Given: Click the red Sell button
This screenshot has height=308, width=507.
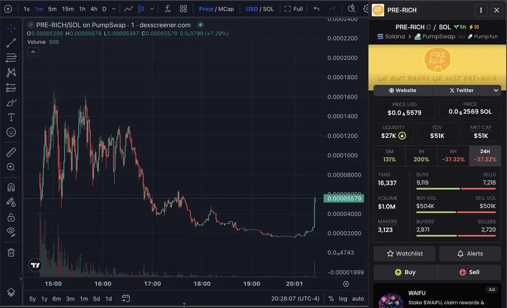Looking at the screenshot, I should (469, 272).
